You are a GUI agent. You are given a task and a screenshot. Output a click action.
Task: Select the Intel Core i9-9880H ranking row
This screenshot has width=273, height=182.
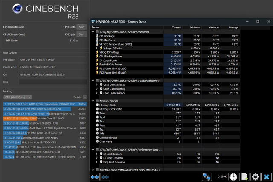point(45,123)
